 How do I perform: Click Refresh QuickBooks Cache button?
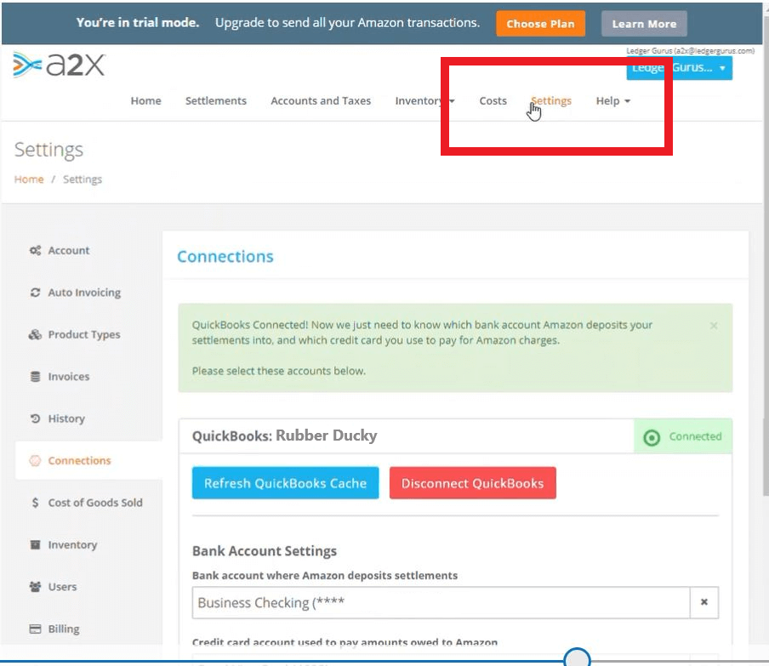(x=286, y=483)
